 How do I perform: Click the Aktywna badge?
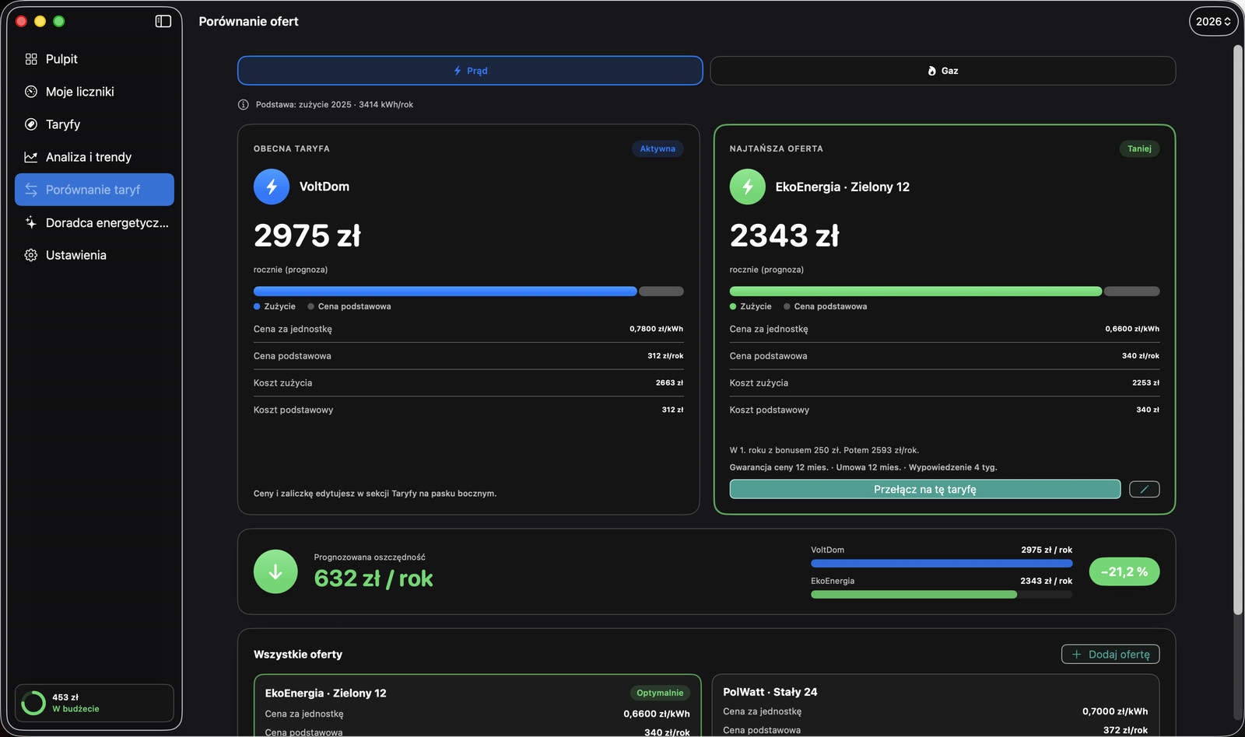(658, 148)
